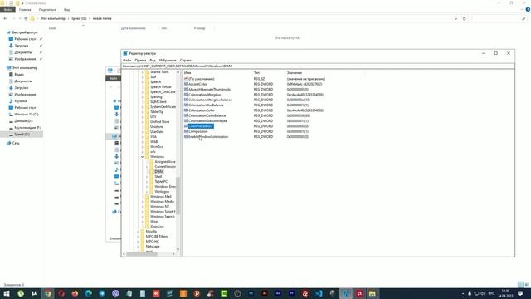Open Telegram from the taskbar
This screenshot has width=531, height=299.
point(102,293)
